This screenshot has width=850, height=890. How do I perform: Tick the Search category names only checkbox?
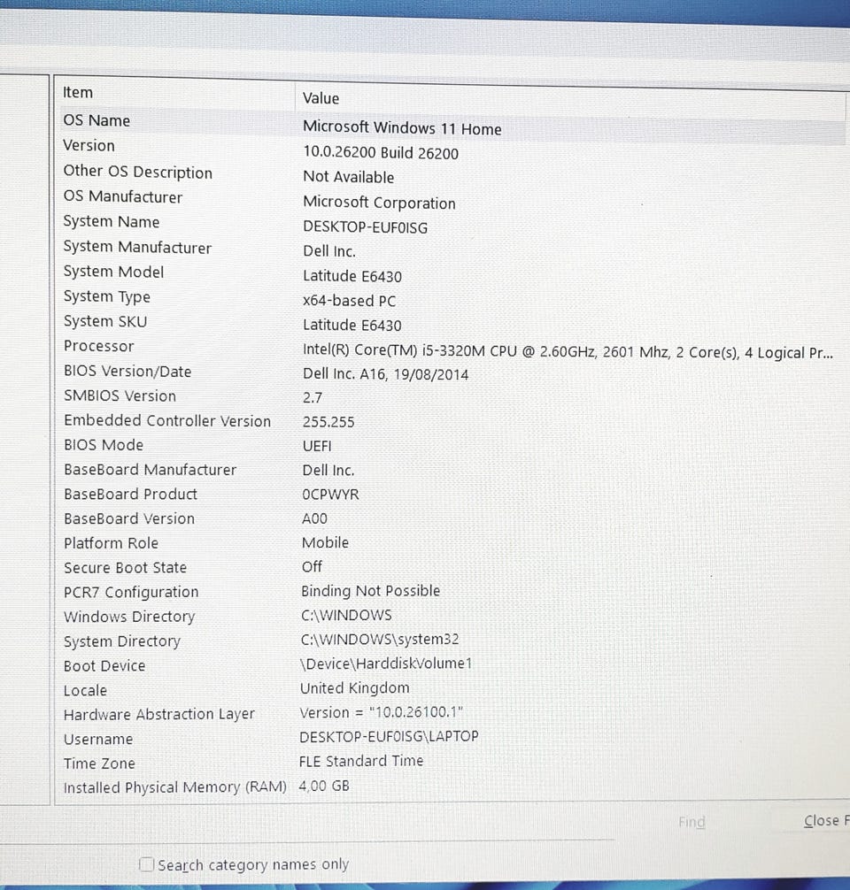coord(147,864)
